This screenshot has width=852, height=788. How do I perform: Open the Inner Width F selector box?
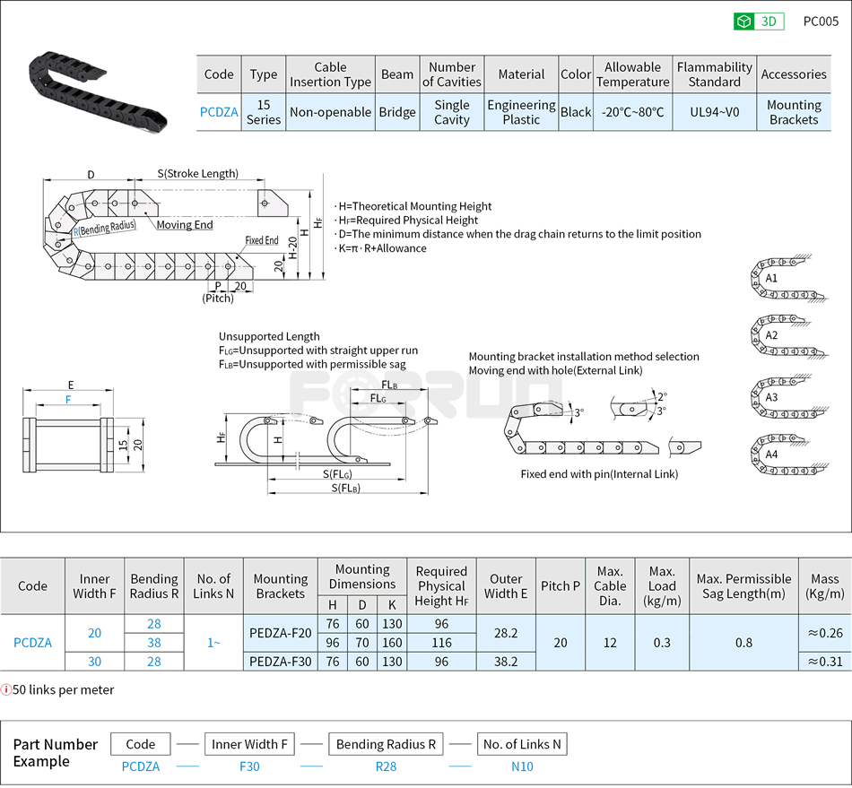[x=249, y=743]
